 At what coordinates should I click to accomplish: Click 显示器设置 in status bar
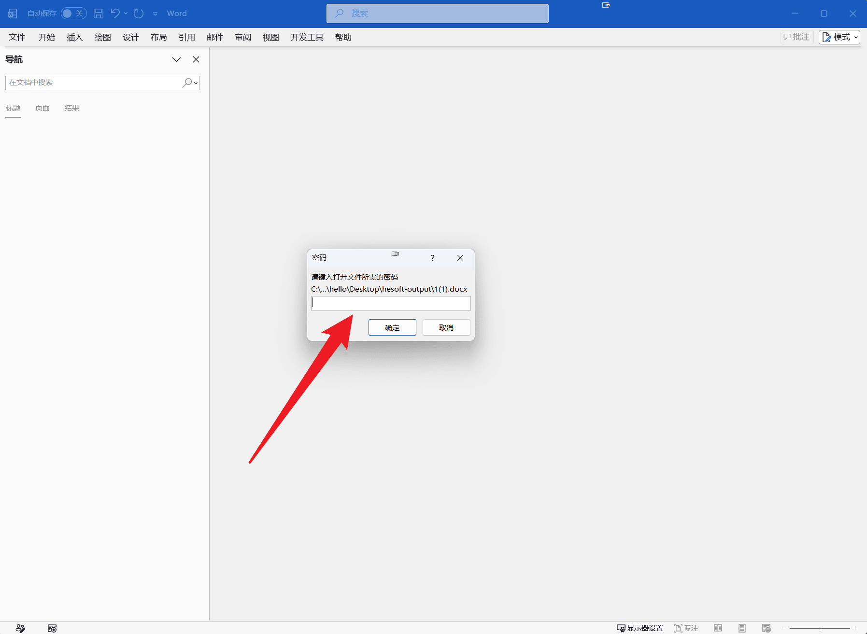(640, 628)
